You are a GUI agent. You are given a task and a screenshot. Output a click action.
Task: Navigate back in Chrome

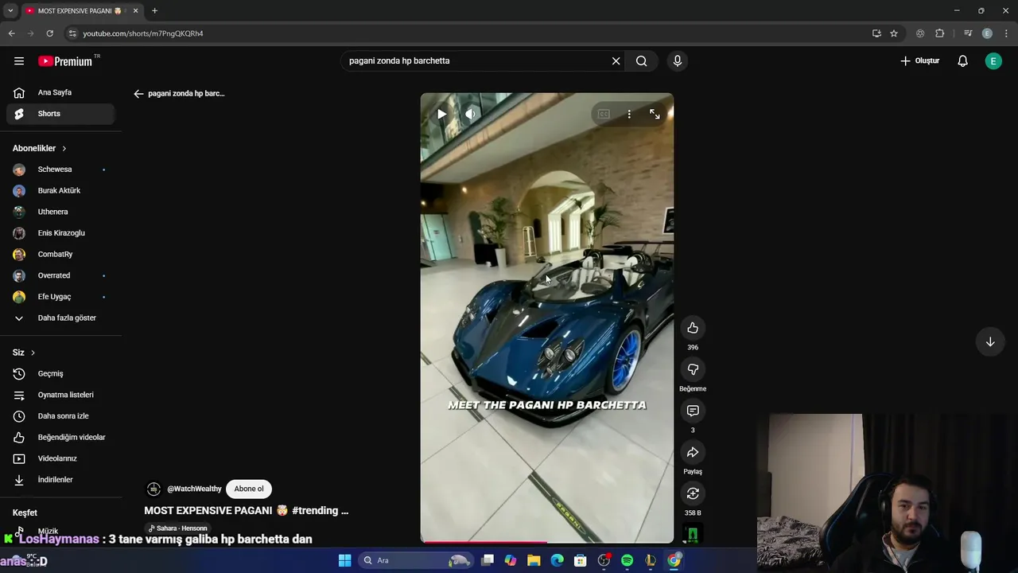pyautogui.click(x=11, y=33)
